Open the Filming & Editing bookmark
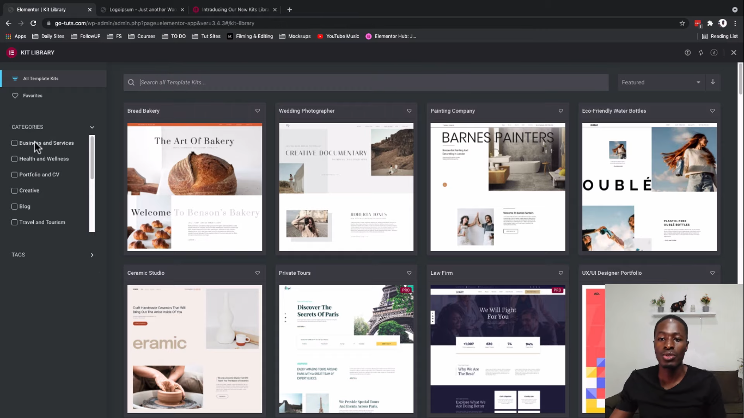Screen dimensions: 744x418 (x=250, y=36)
